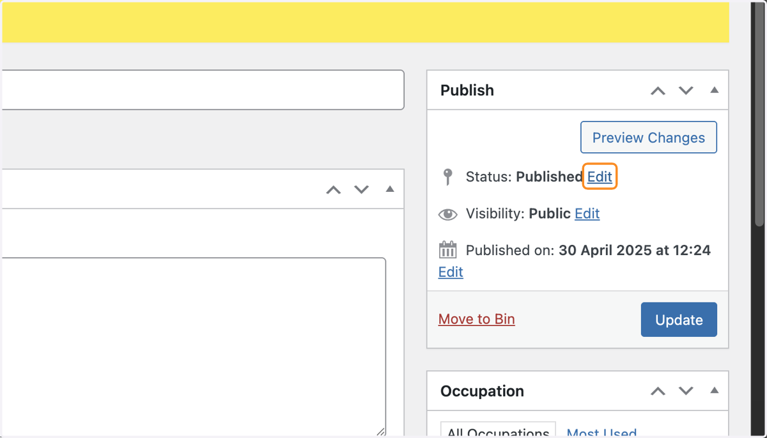767x438 pixels.
Task: Click the Occupation panel heading
Action: pyautogui.click(x=482, y=391)
